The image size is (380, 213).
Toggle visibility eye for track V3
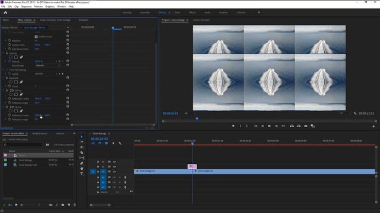[115, 162]
